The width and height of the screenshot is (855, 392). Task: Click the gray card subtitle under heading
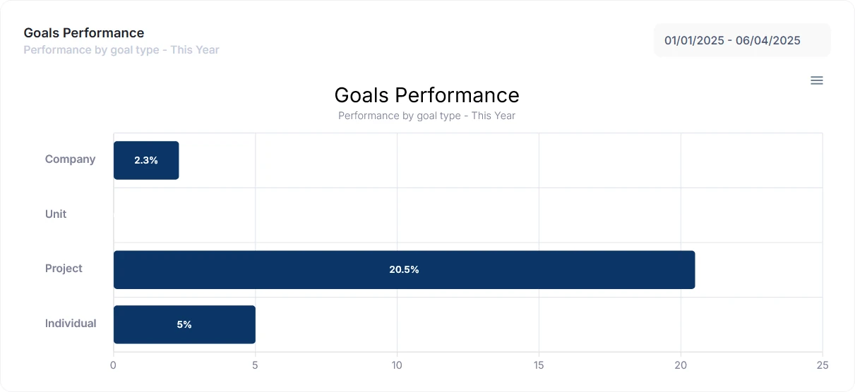click(121, 50)
